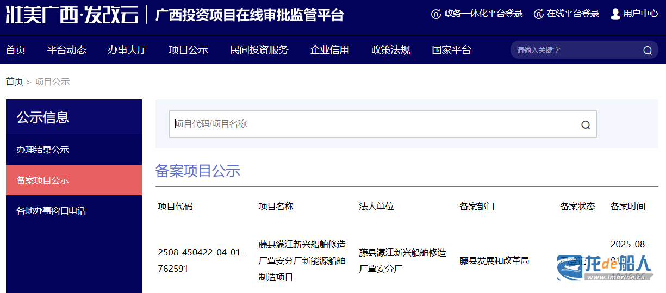Open 国家平台 menu item

[451, 50]
